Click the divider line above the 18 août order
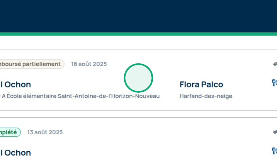The image size is (277, 156). pyautogui.click(x=138, y=49)
